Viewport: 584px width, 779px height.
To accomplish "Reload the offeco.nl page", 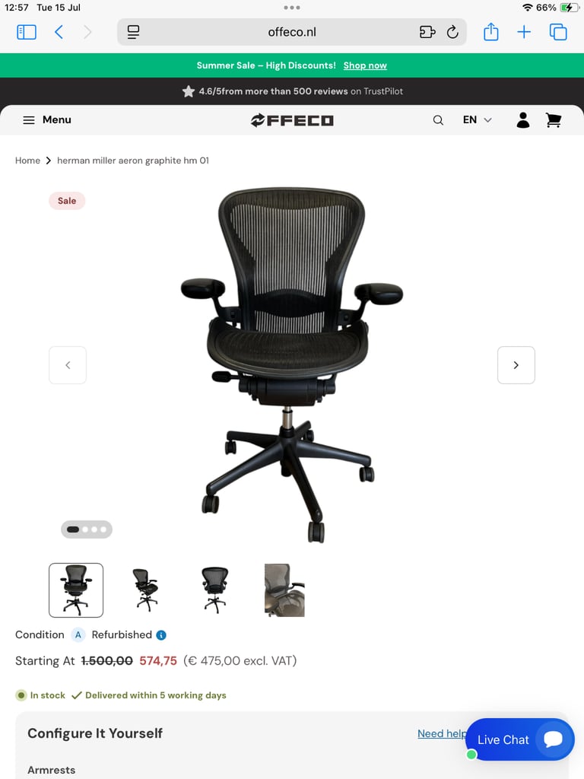I will coord(452,32).
